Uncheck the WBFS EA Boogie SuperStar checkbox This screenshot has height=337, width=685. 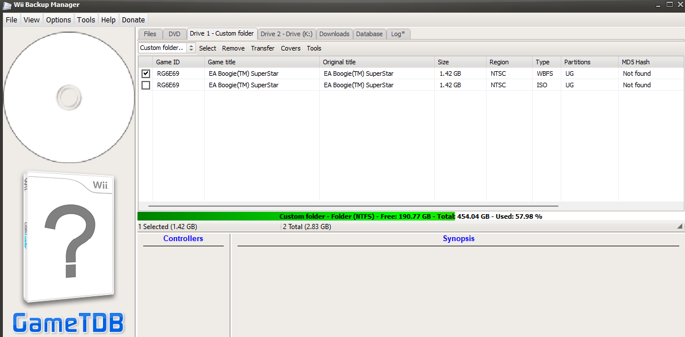pyautogui.click(x=146, y=73)
